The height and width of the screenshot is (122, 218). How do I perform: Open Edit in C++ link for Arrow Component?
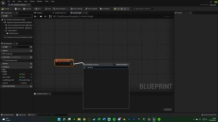pos(29,25)
